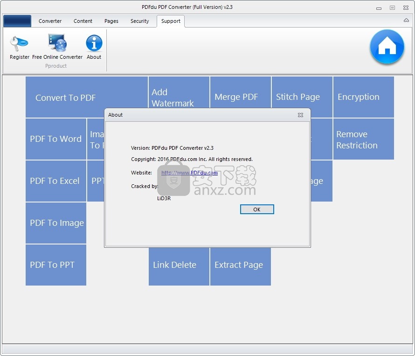The height and width of the screenshot is (356, 415).
Task: Maximize the PDFdu PDF Converter window
Action: coord(392,7)
